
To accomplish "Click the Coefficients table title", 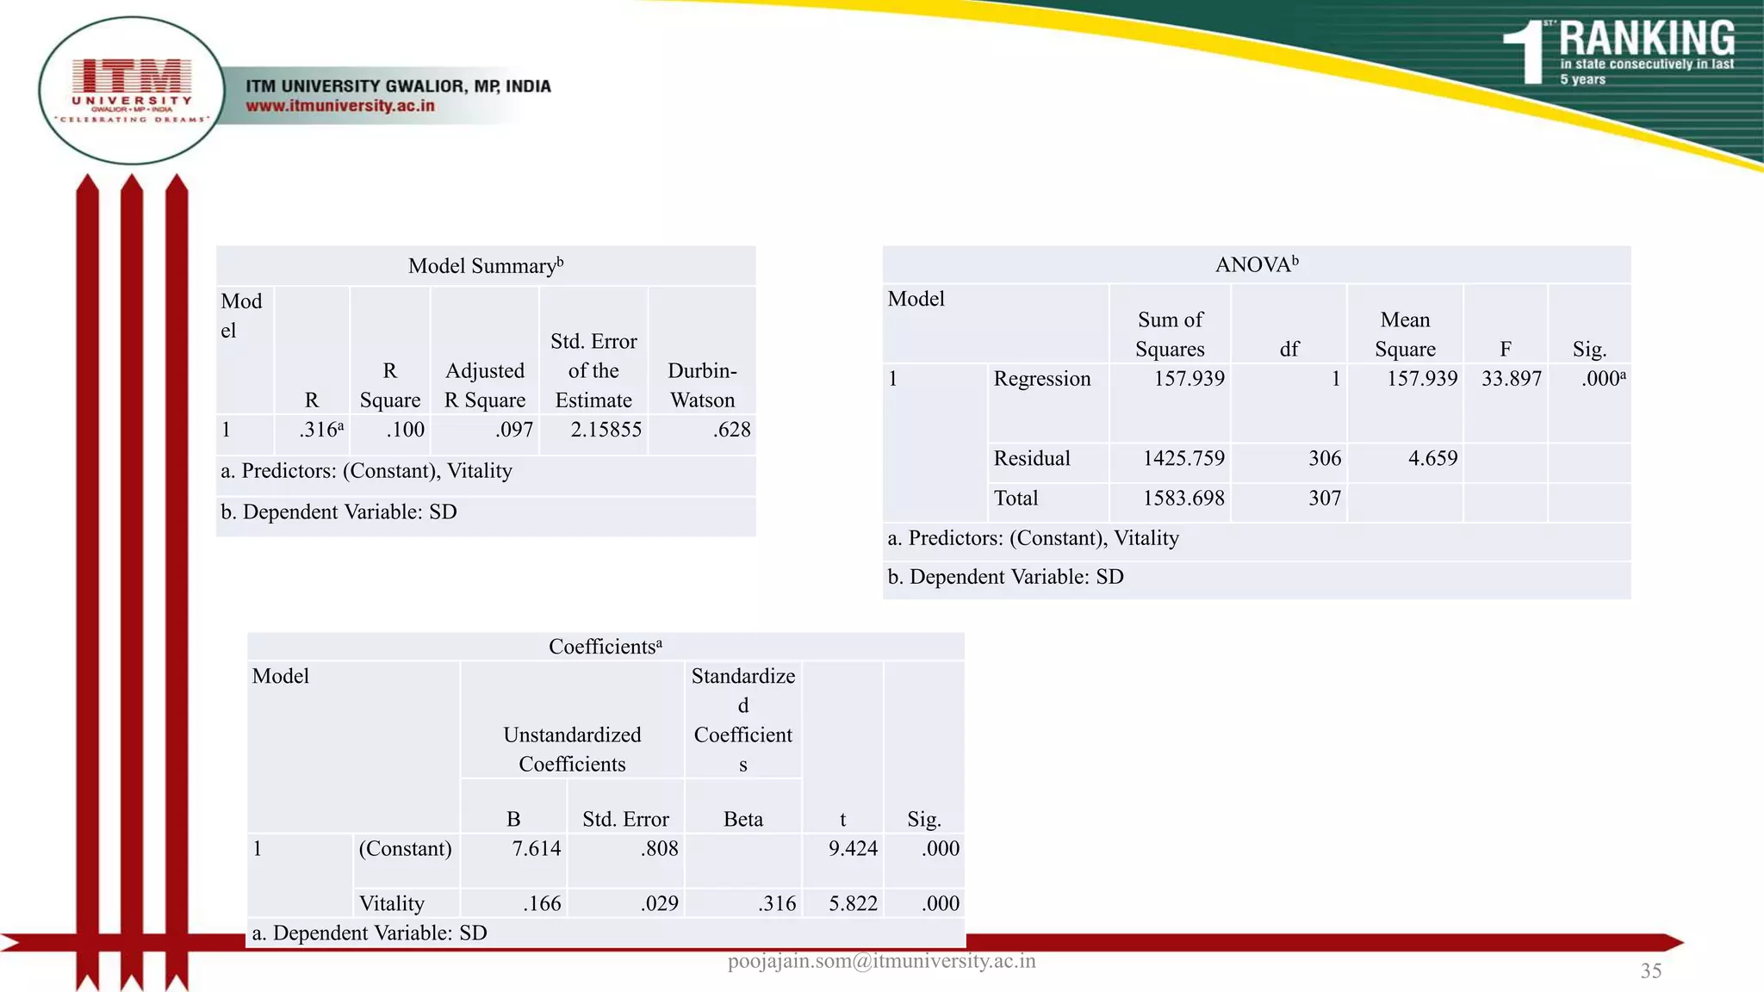I will click(605, 647).
